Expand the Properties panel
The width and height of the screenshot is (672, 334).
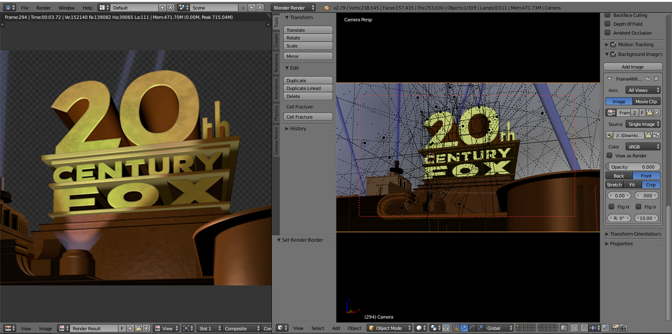tap(633, 244)
